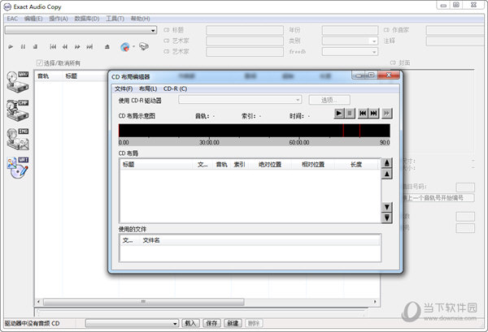
Task: Minimize the CD 布局编辑器 window
Action: coord(359,75)
